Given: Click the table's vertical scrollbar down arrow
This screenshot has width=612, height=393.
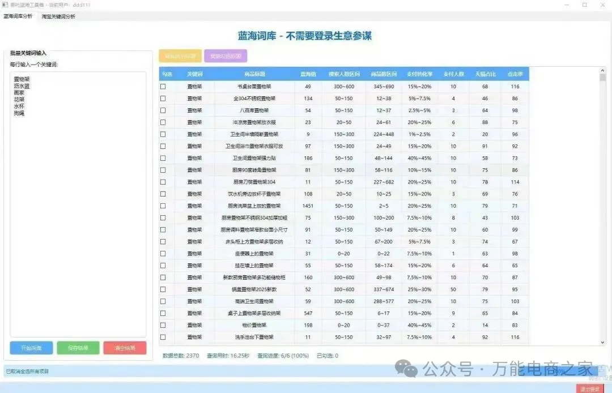Looking at the screenshot, I should click(602, 342).
